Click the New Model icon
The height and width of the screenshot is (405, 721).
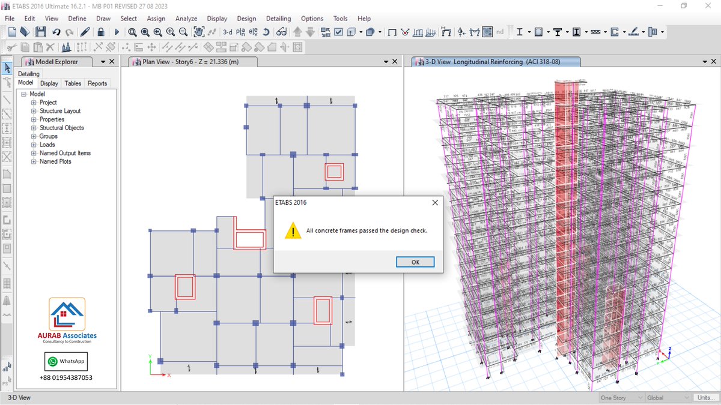[x=11, y=32]
